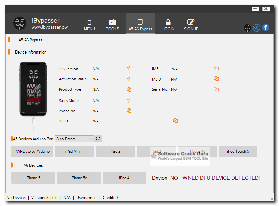The image size is (279, 206).
Task: Click the www.ibypasser.pw website text
Action: coord(50,27)
